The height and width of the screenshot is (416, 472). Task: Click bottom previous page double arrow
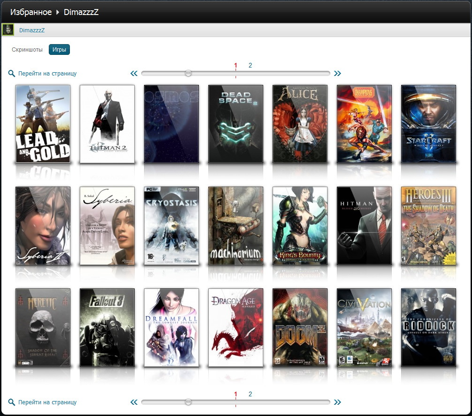click(134, 402)
